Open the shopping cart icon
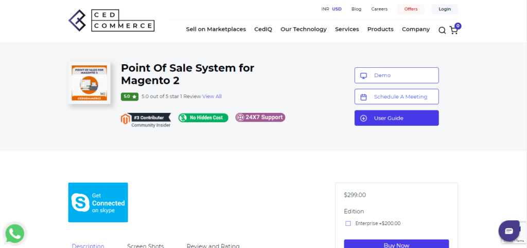Screen dimensions: 527x248 (x=453, y=30)
